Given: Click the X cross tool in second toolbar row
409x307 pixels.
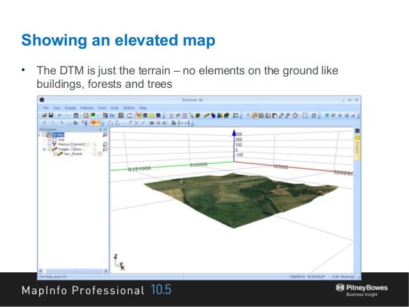Looking at the screenshot, I should pyautogui.click(x=136, y=123).
